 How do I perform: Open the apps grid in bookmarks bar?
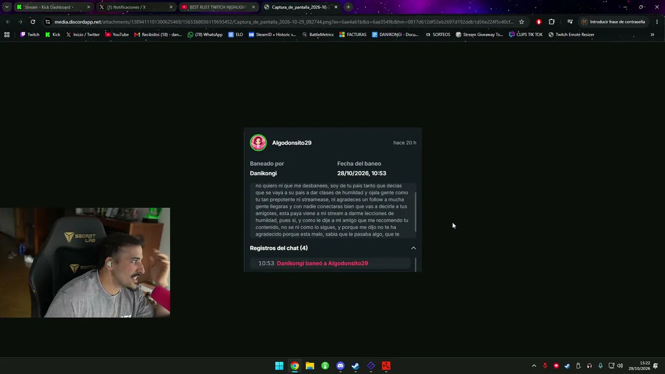coord(7,35)
